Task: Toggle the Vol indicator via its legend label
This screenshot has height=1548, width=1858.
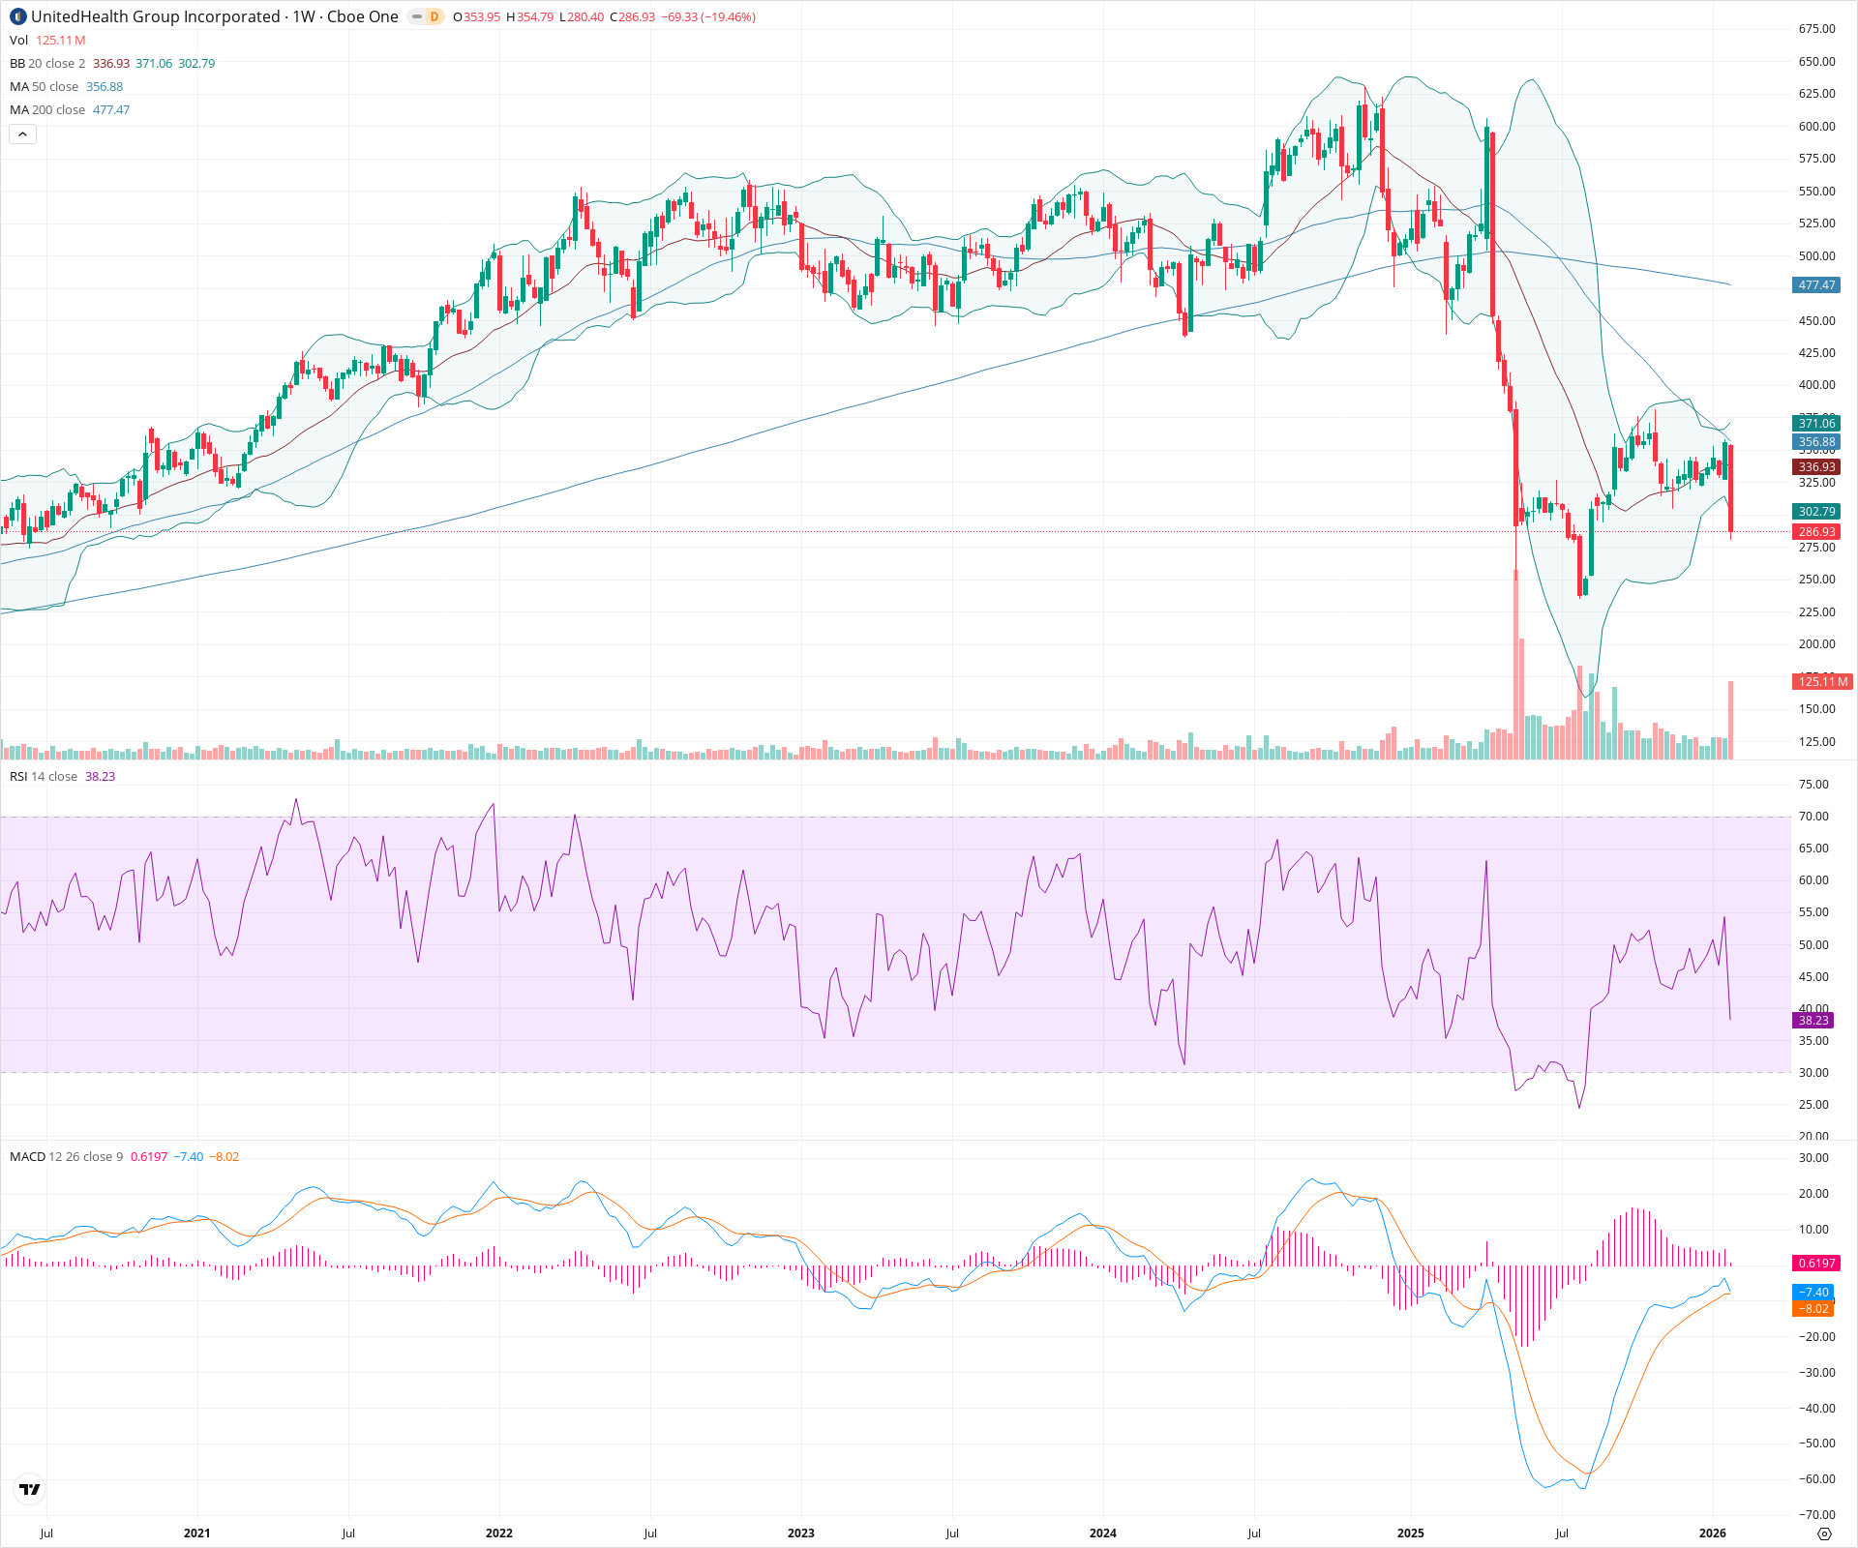Action: click(17, 40)
